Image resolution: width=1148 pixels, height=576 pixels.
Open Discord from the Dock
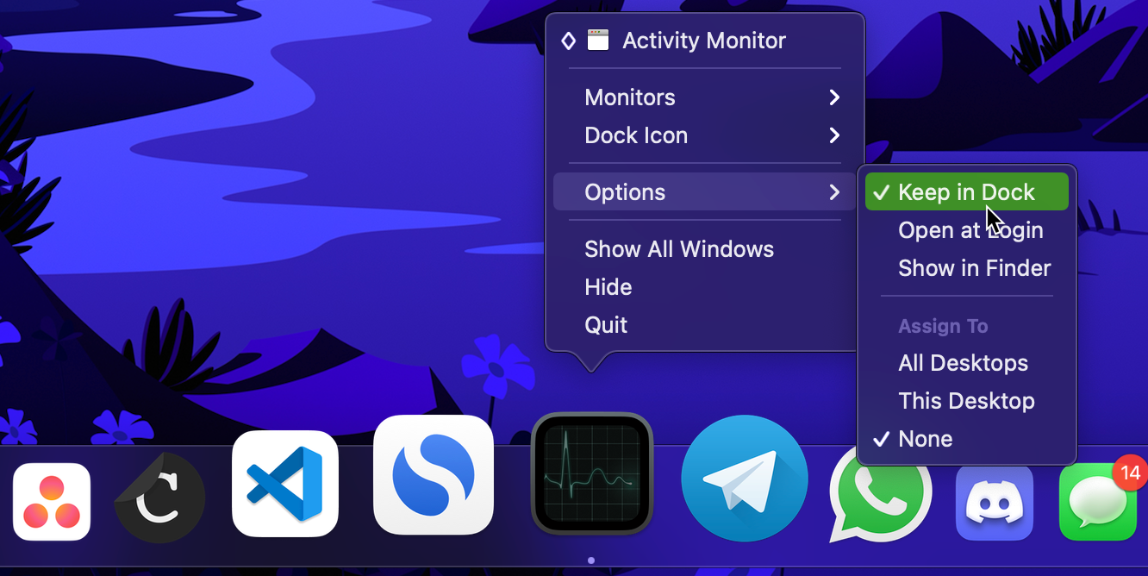(995, 500)
